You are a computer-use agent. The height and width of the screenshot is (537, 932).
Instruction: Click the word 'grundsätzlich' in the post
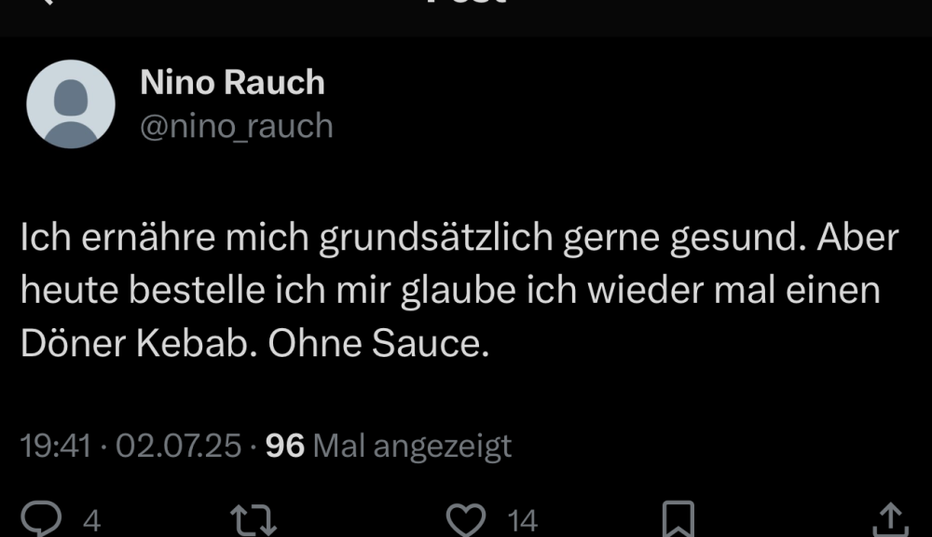tap(437, 239)
